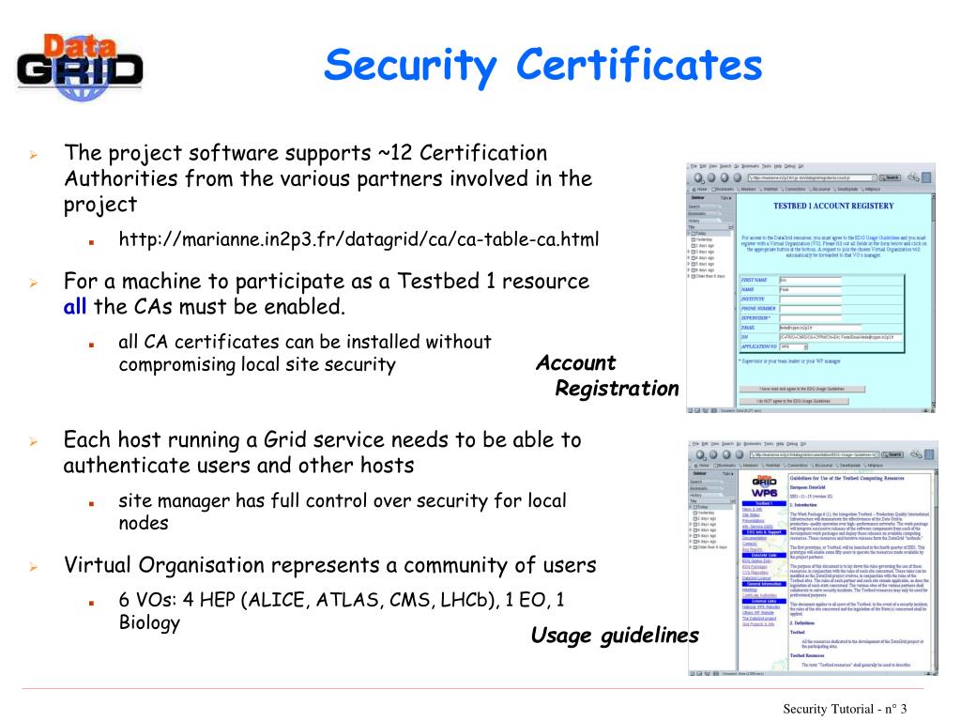The width and height of the screenshot is (961, 721).
Task: Open URL history arrow in Account Registration browser
Action: coord(874,177)
